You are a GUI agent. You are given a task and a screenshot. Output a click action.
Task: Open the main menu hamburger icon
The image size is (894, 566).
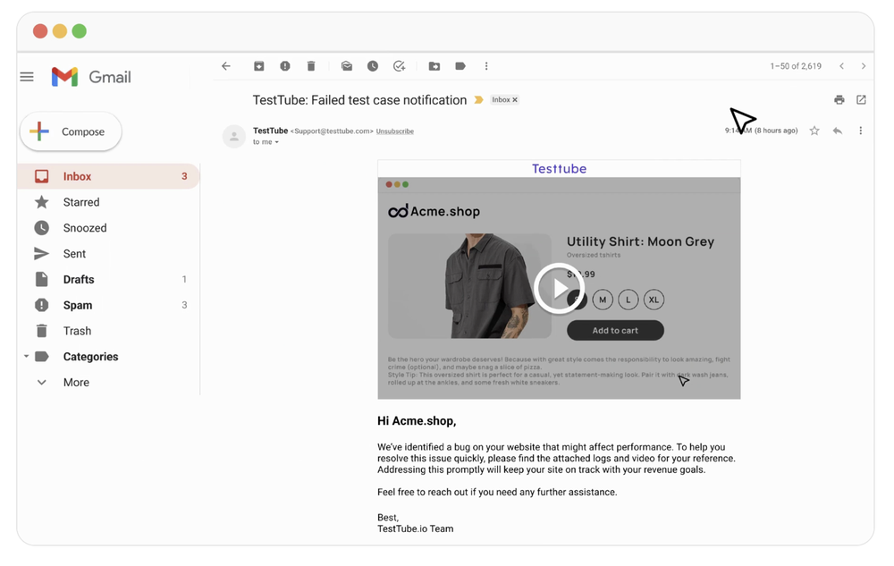pyautogui.click(x=27, y=76)
